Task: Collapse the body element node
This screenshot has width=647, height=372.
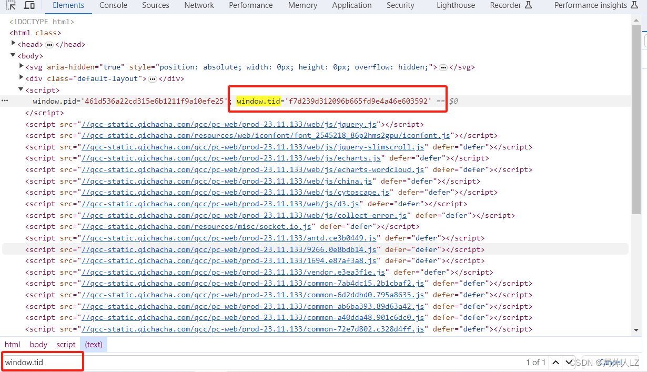Action: point(14,55)
